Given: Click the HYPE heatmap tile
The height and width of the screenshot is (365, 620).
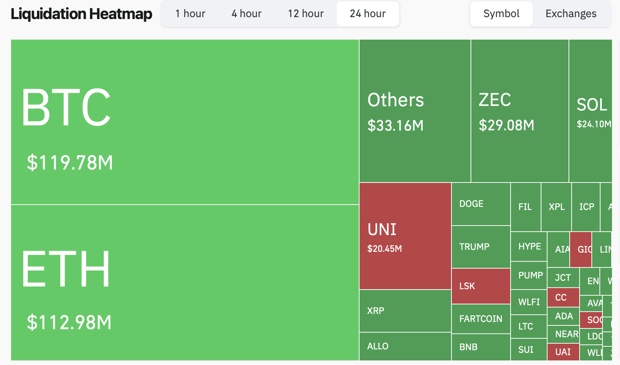Looking at the screenshot, I should click(x=529, y=247).
